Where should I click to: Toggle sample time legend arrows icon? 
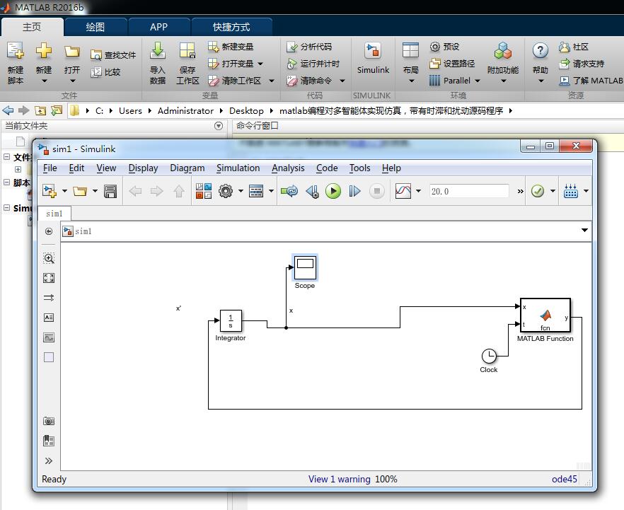[x=49, y=298]
